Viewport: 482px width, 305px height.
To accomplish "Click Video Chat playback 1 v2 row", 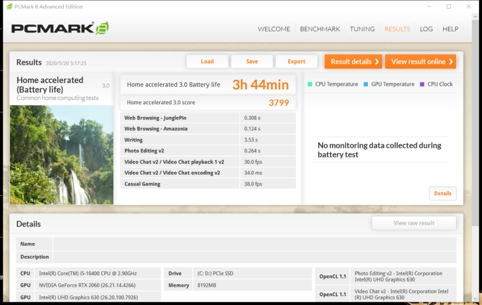I will click(208, 162).
